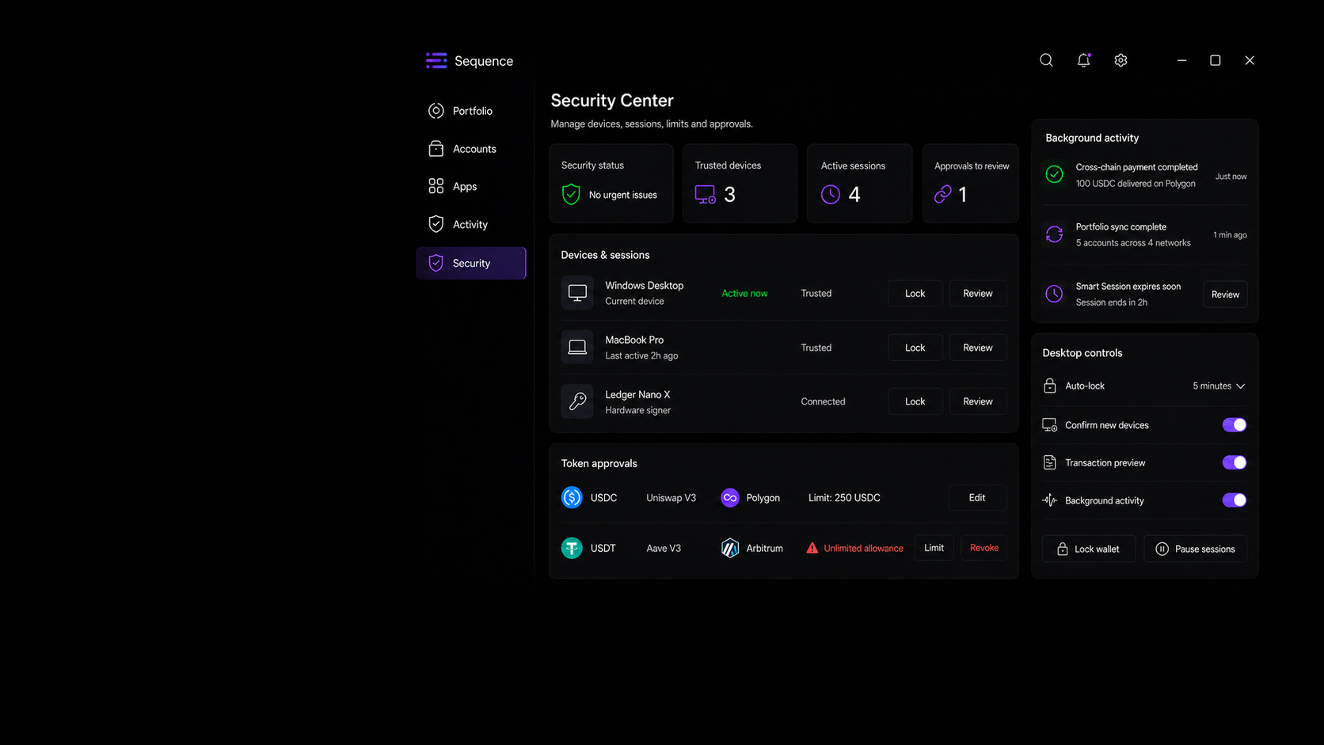This screenshot has height=745, width=1324.
Task: Review the expiring Smart Session
Action: tap(1225, 295)
